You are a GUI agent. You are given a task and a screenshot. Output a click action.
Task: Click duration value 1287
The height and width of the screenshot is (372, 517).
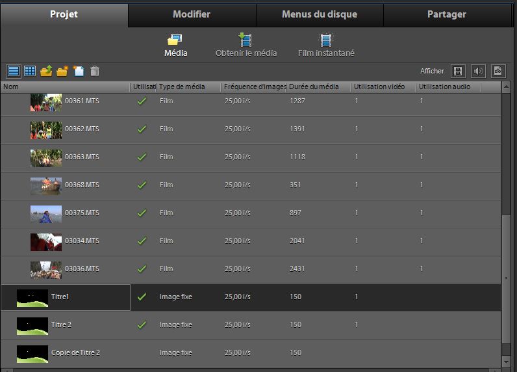click(x=297, y=101)
